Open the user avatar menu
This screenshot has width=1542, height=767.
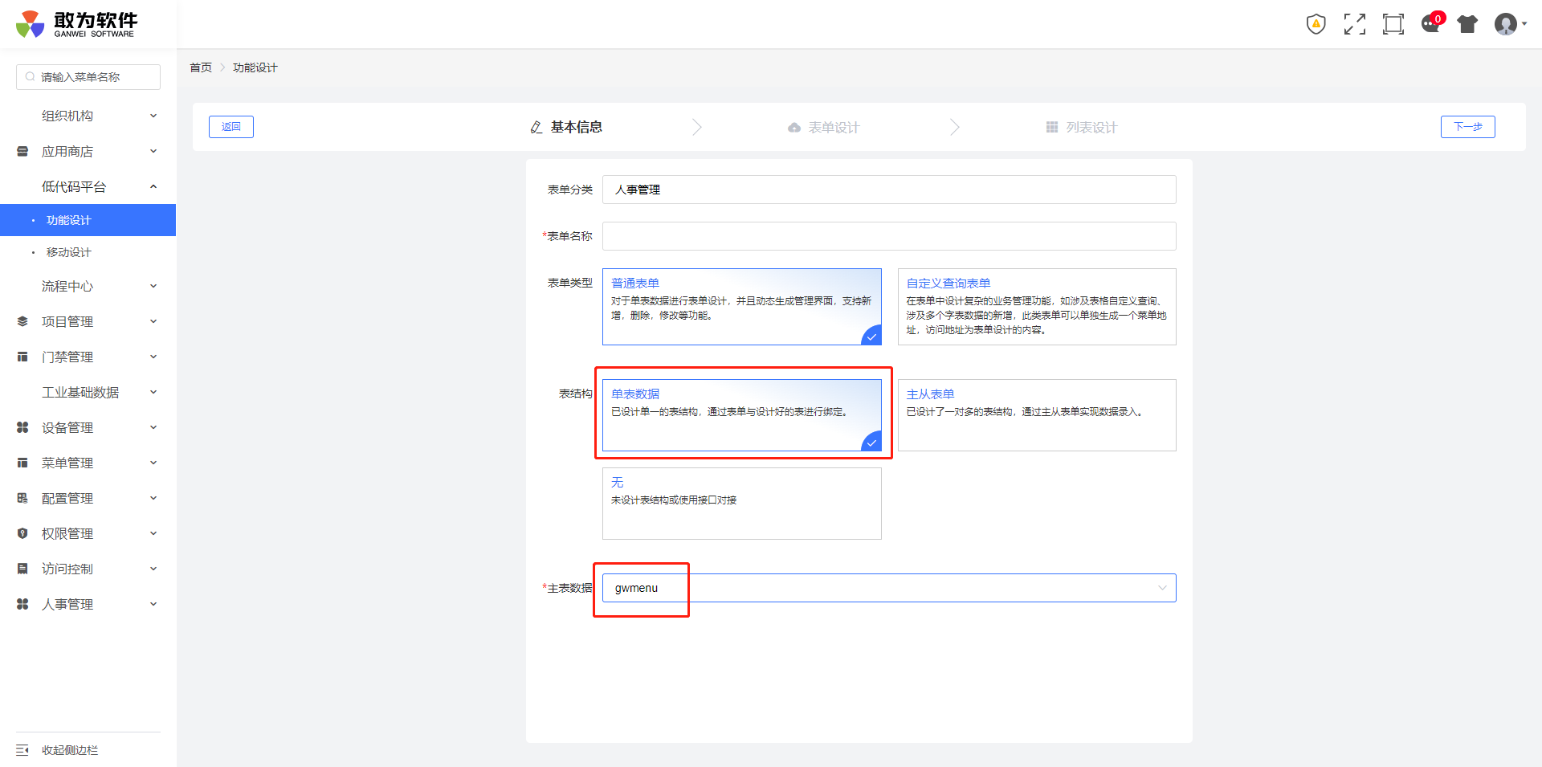pos(1508,24)
